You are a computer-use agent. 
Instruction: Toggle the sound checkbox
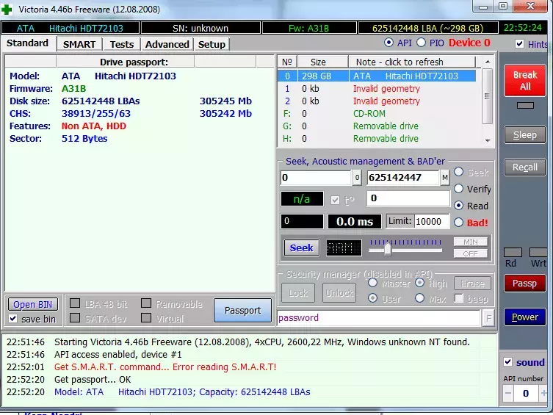coord(508,362)
